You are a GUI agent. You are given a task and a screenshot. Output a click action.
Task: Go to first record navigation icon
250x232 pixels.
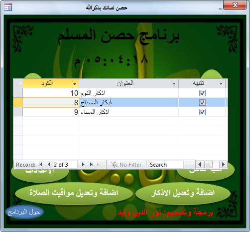tap(40, 165)
